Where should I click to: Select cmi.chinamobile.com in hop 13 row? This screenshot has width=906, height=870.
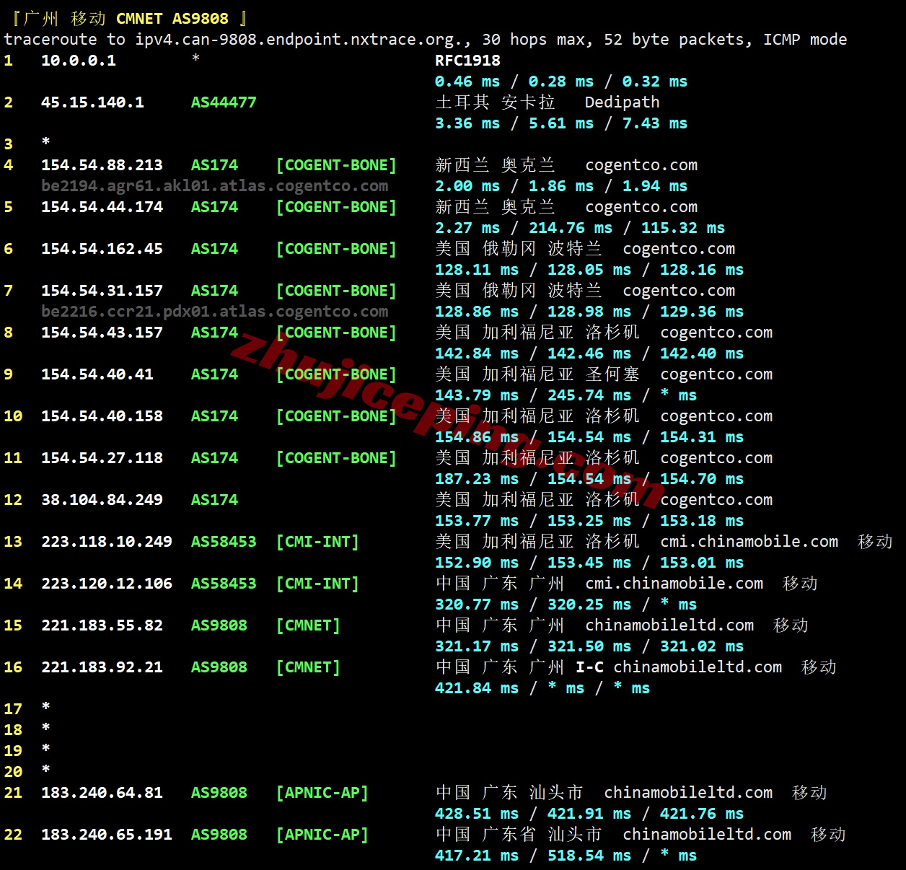[749, 542]
